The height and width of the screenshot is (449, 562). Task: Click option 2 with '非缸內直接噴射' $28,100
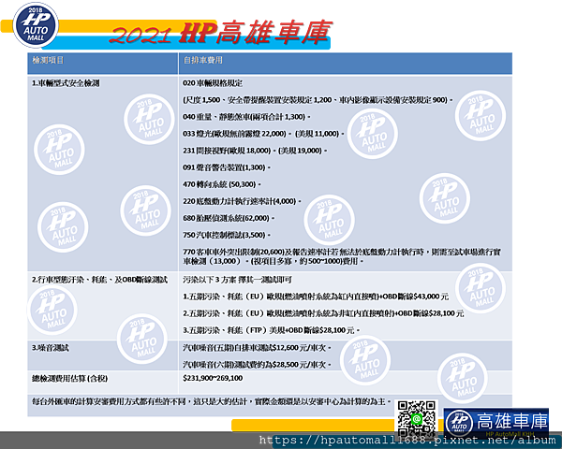point(323,313)
